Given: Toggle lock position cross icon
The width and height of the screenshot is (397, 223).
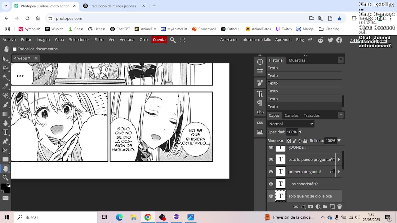Looking at the screenshot, I should (300, 141).
